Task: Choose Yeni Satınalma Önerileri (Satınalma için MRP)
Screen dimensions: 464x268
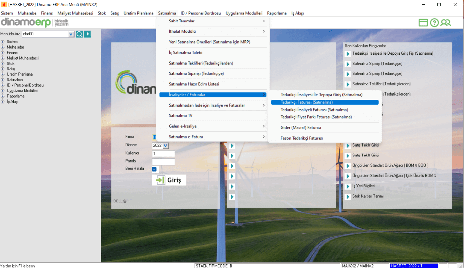Action: pos(213,42)
